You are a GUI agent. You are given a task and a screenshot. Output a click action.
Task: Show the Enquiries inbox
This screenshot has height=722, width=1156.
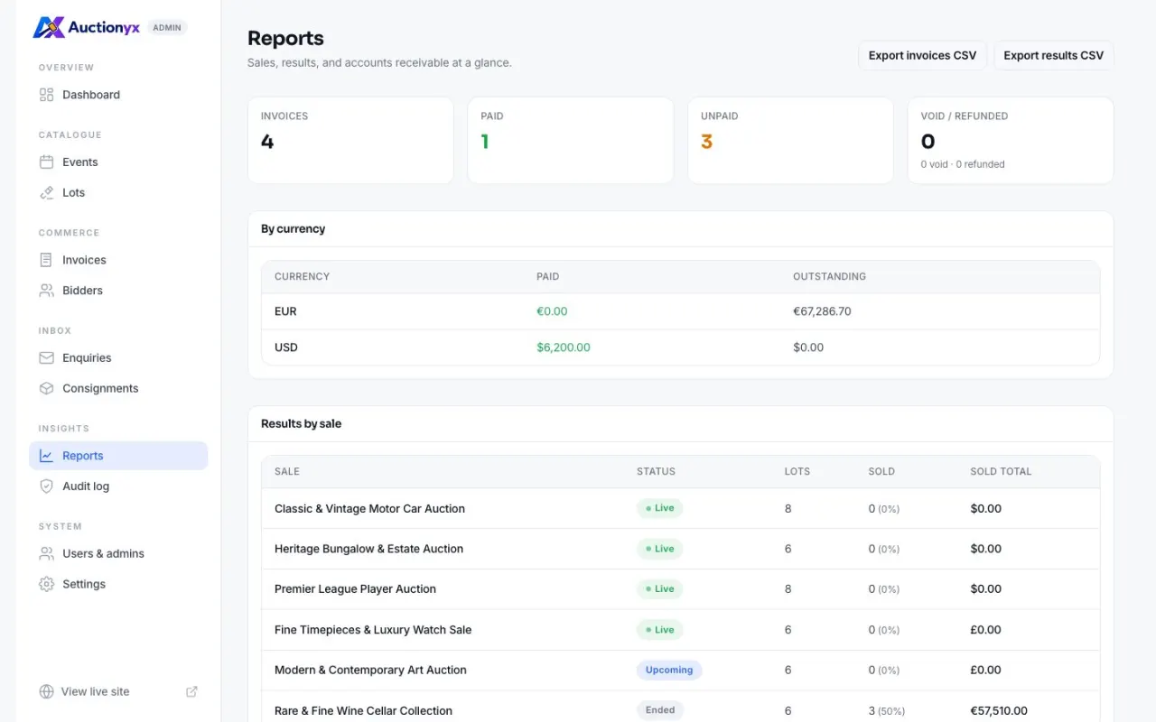[x=118, y=358]
